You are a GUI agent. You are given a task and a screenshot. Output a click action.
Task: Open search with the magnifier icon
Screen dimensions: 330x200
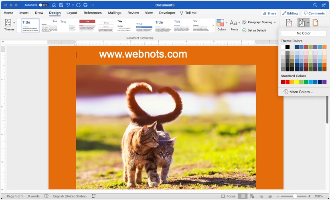click(315, 5)
